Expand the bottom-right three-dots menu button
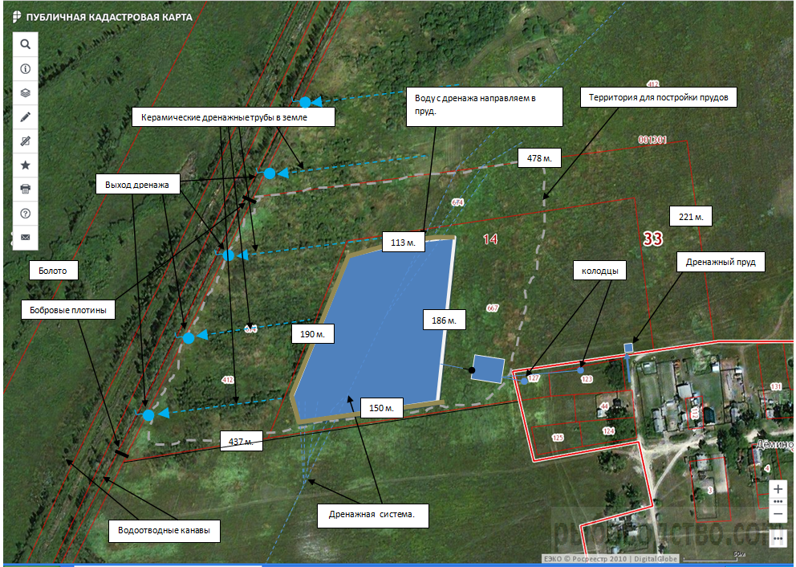 tap(778, 539)
